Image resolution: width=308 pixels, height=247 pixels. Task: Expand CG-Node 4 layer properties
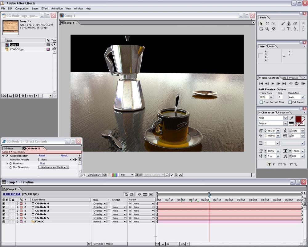(x=18, y=203)
